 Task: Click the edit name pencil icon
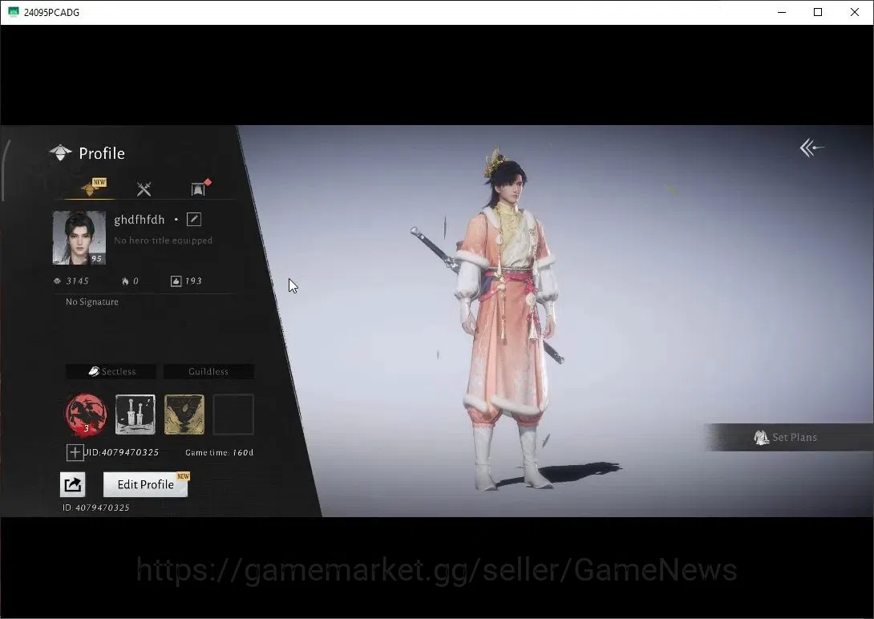(193, 220)
